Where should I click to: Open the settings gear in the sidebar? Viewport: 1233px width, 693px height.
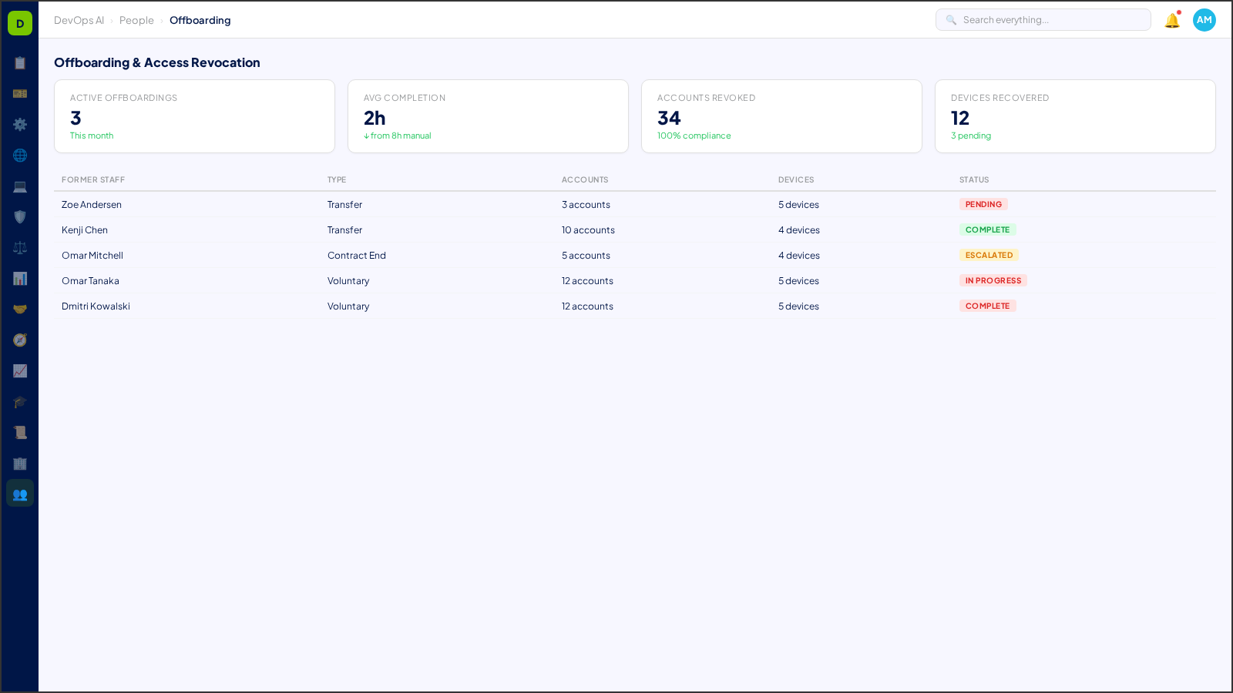[x=20, y=125]
